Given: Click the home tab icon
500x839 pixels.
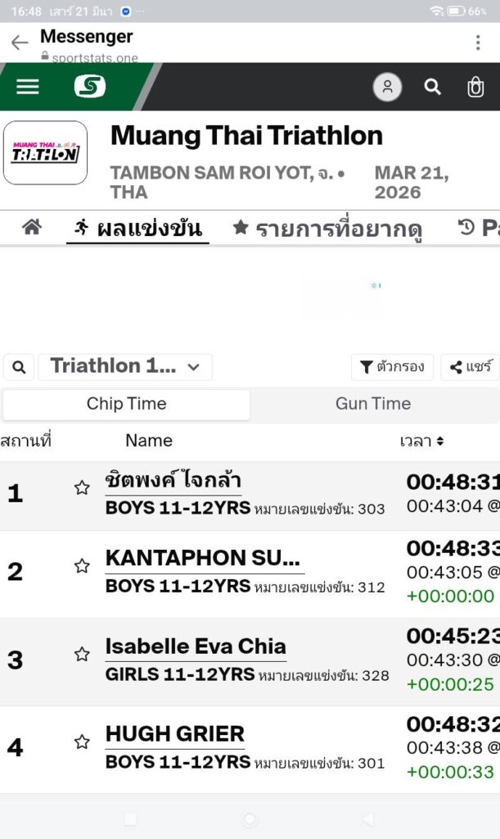Looking at the screenshot, I should click(31, 227).
